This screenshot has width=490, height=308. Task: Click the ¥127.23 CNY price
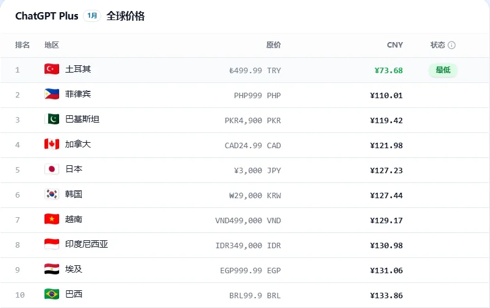coord(386,171)
